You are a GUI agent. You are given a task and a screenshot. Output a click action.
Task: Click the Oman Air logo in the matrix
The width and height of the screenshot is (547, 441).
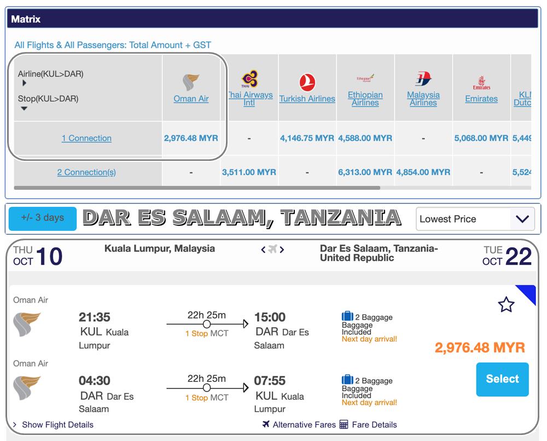tap(191, 82)
